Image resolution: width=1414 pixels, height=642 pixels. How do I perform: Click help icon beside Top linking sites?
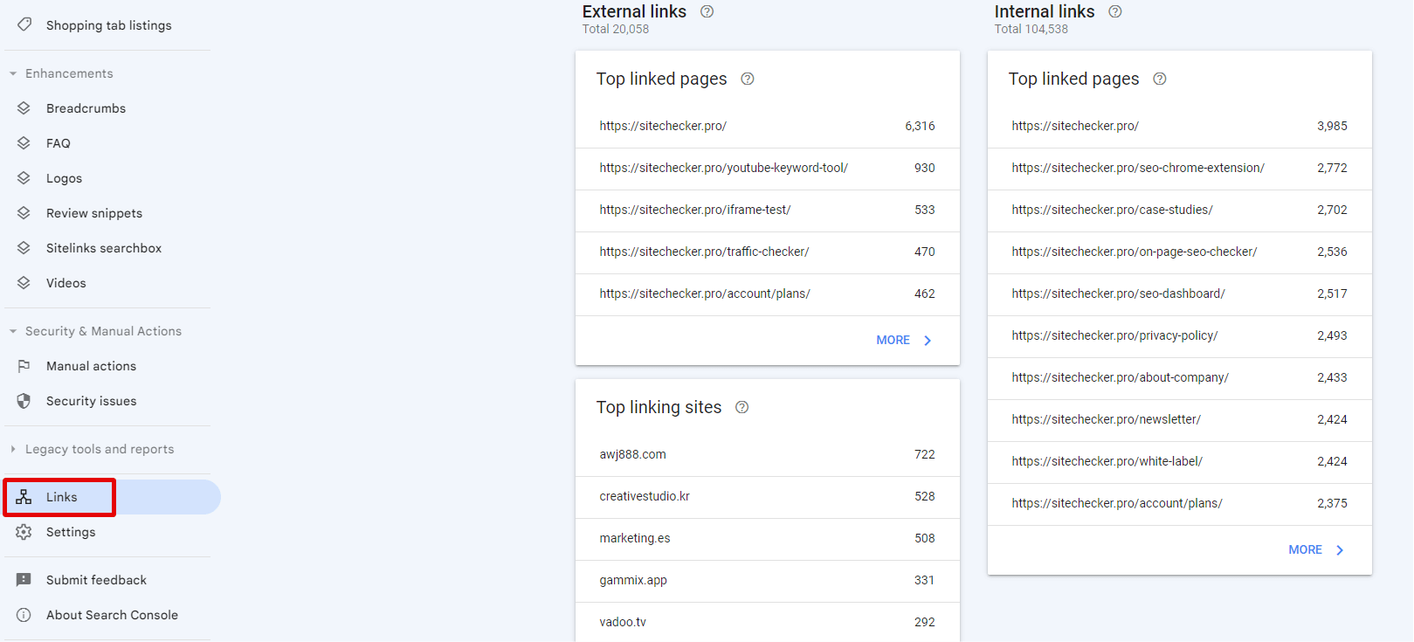coord(742,407)
